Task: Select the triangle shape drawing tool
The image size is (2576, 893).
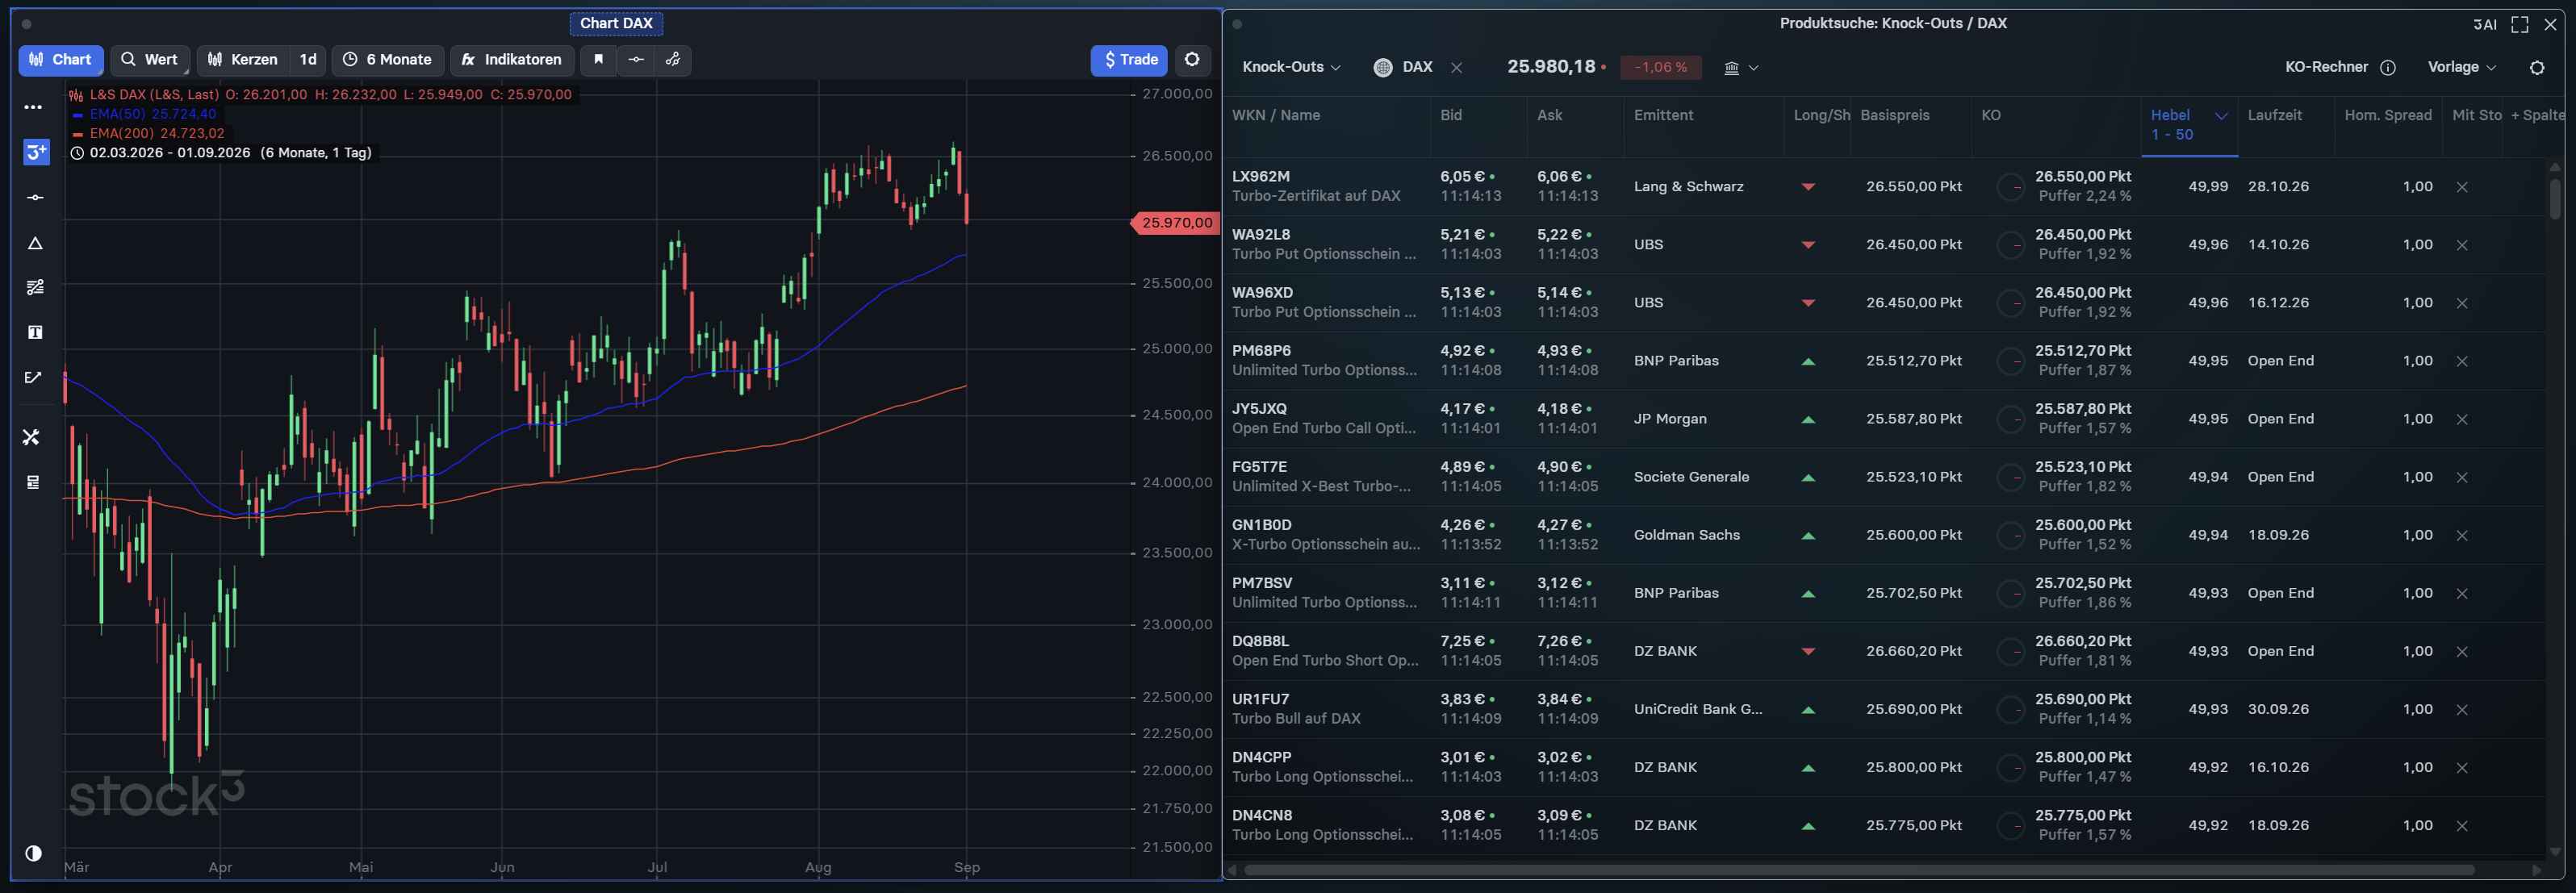Action: [x=35, y=243]
